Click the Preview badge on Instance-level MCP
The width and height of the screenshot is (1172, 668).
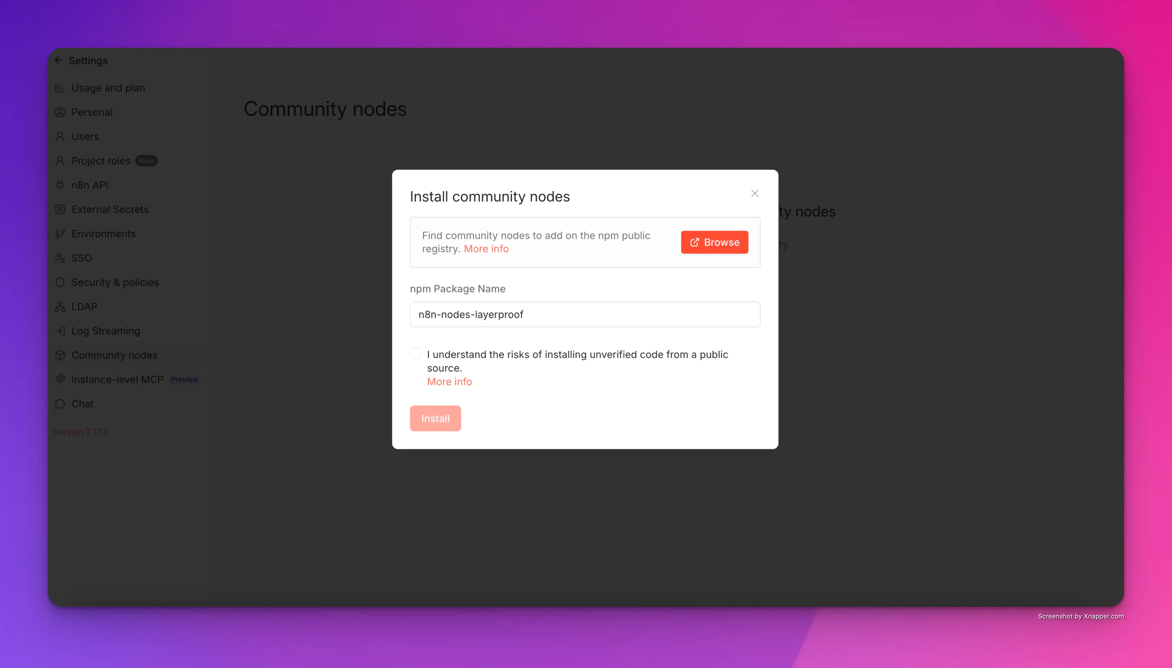click(184, 379)
